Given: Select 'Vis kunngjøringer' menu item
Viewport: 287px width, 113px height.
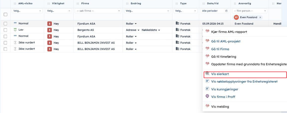Looking at the screenshot, I should [225, 89].
